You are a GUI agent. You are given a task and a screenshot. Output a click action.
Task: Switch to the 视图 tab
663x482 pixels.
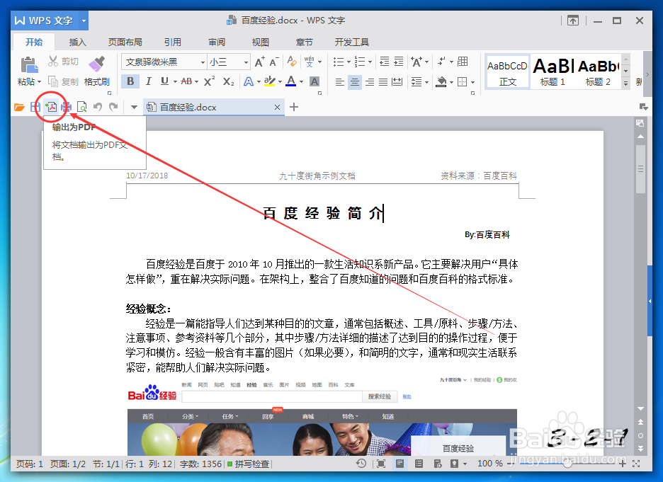[x=261, y=42]
